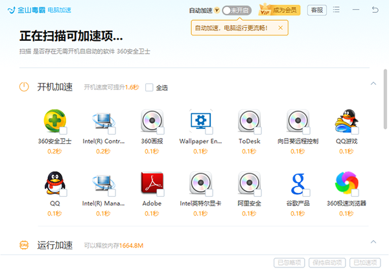Check the 全选 select-all checkbox
The width and height of the screenshot is (389, 272).
click(x=149, y=87)
